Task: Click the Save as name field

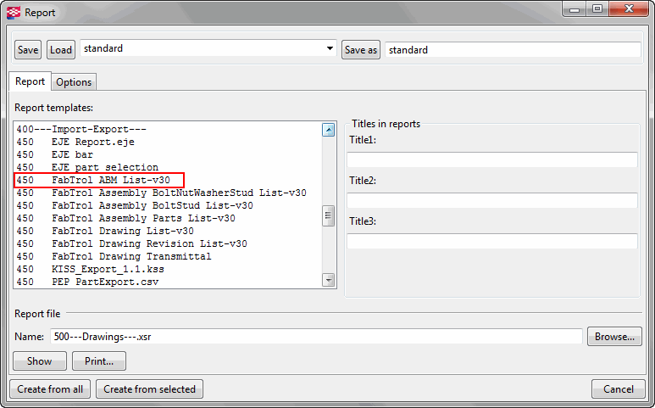Action: (x=513, y=50)
